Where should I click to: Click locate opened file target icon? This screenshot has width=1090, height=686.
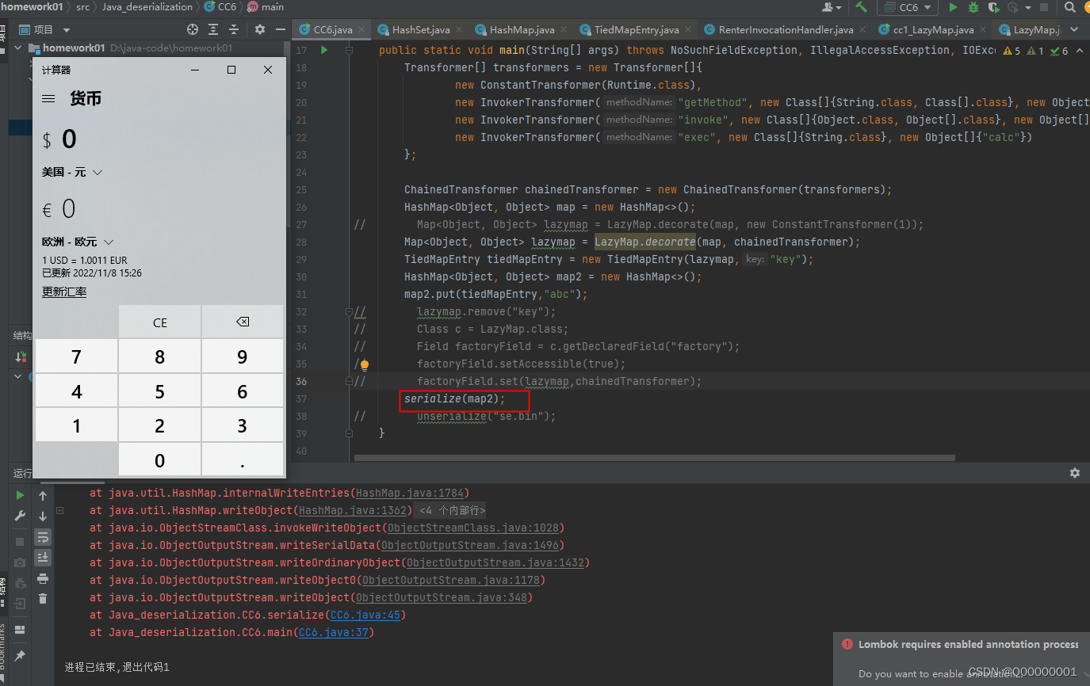pos(192,29)
